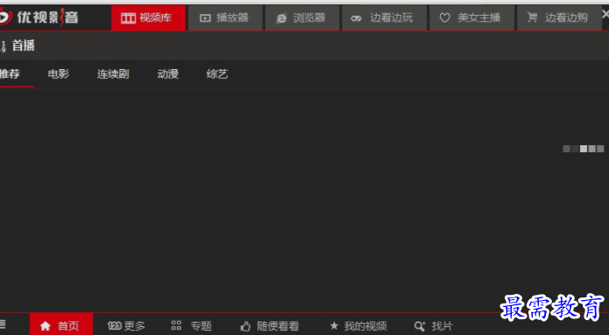Switch to the 播放器 player tab
The width and height of the screenshot is (609, 335).
(225, 17)
